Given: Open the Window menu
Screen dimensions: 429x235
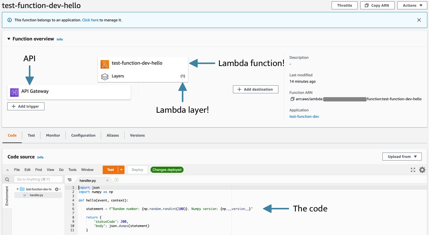Looking at the screenshot, I should (87, 170).
